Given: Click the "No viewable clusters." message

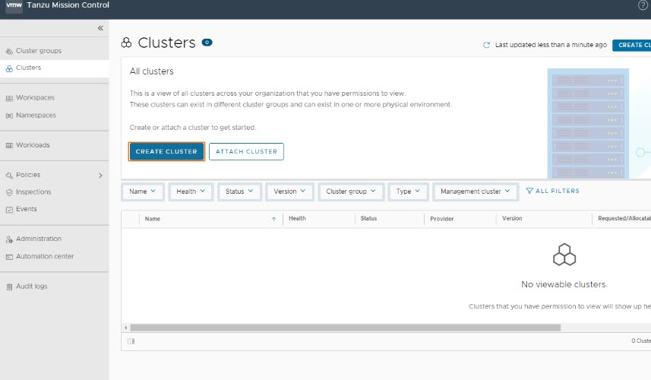Looking at the screenshot, I should point(564,284).
